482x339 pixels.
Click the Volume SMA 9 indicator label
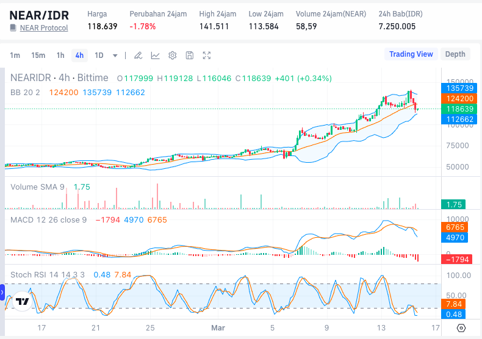click(x=37, y=187)
